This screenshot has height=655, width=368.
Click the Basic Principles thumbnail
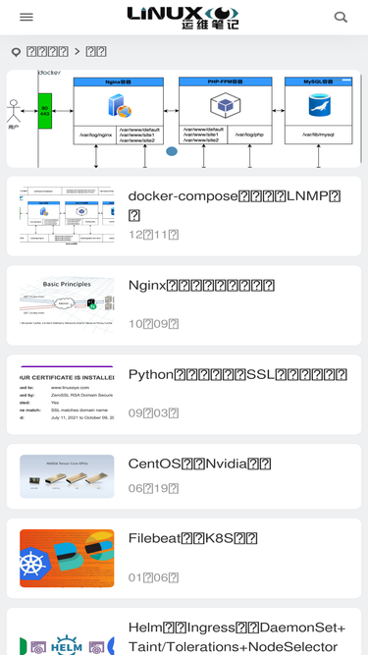67,304
